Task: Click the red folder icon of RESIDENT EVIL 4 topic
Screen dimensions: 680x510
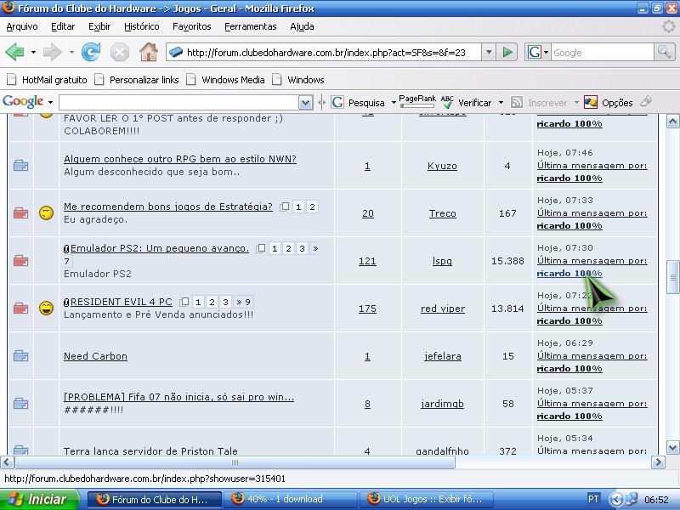Action: tap(20, 309)
